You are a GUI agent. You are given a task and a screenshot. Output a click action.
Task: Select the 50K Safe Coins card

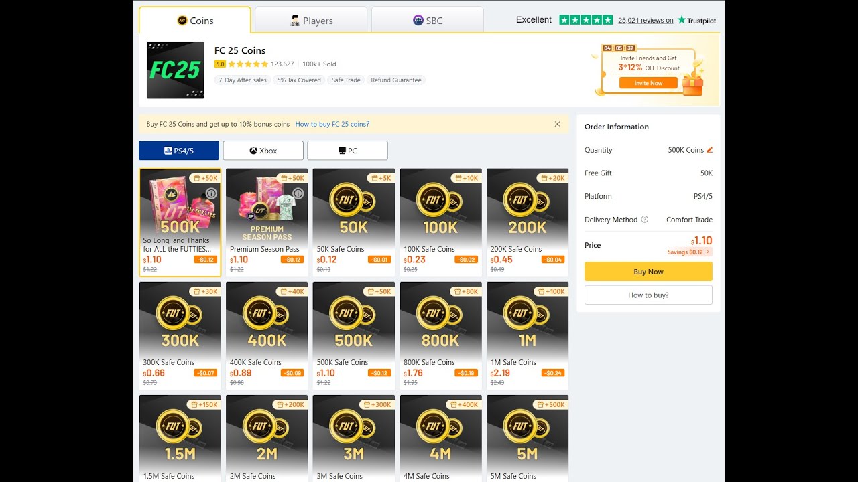pyautogui.click(x=354, y=222)
